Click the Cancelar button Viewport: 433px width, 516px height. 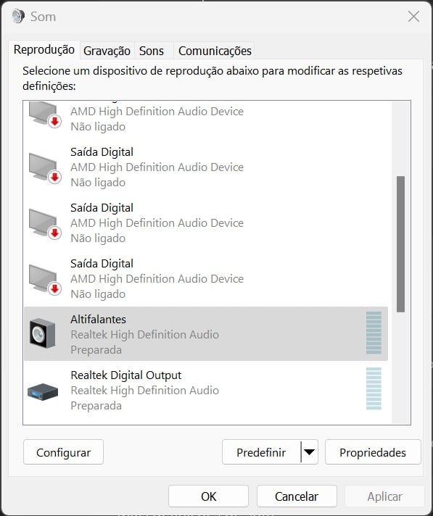tap(297, 496)
